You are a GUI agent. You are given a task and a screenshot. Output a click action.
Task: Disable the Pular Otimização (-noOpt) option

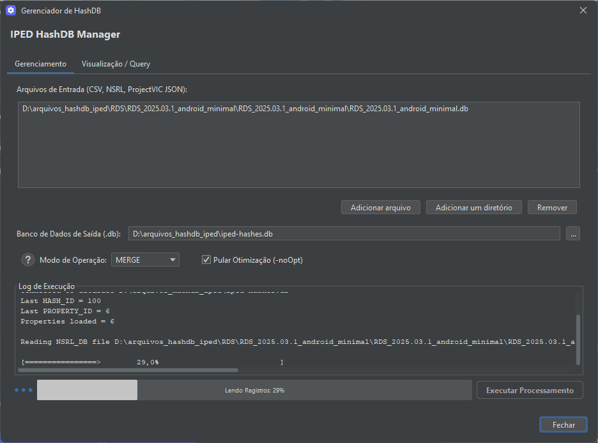point(206,260)
